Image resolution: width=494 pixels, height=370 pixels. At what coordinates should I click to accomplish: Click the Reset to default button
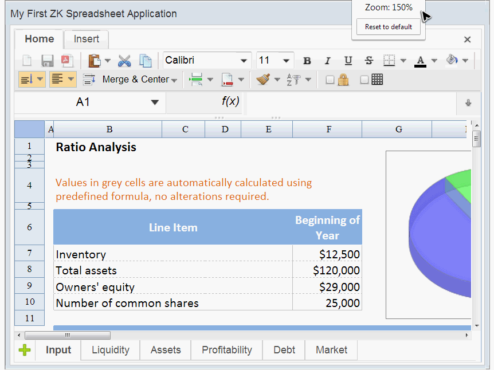(x=389, y=27)
